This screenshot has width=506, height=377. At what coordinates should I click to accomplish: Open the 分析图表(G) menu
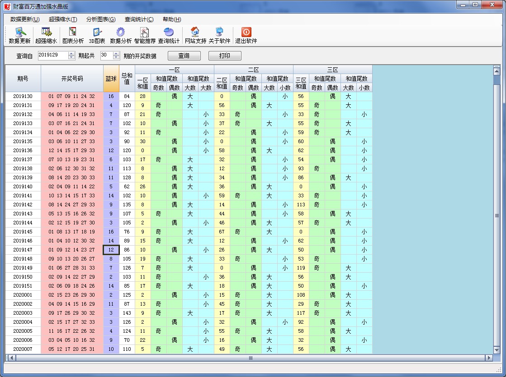coord(101,19)
